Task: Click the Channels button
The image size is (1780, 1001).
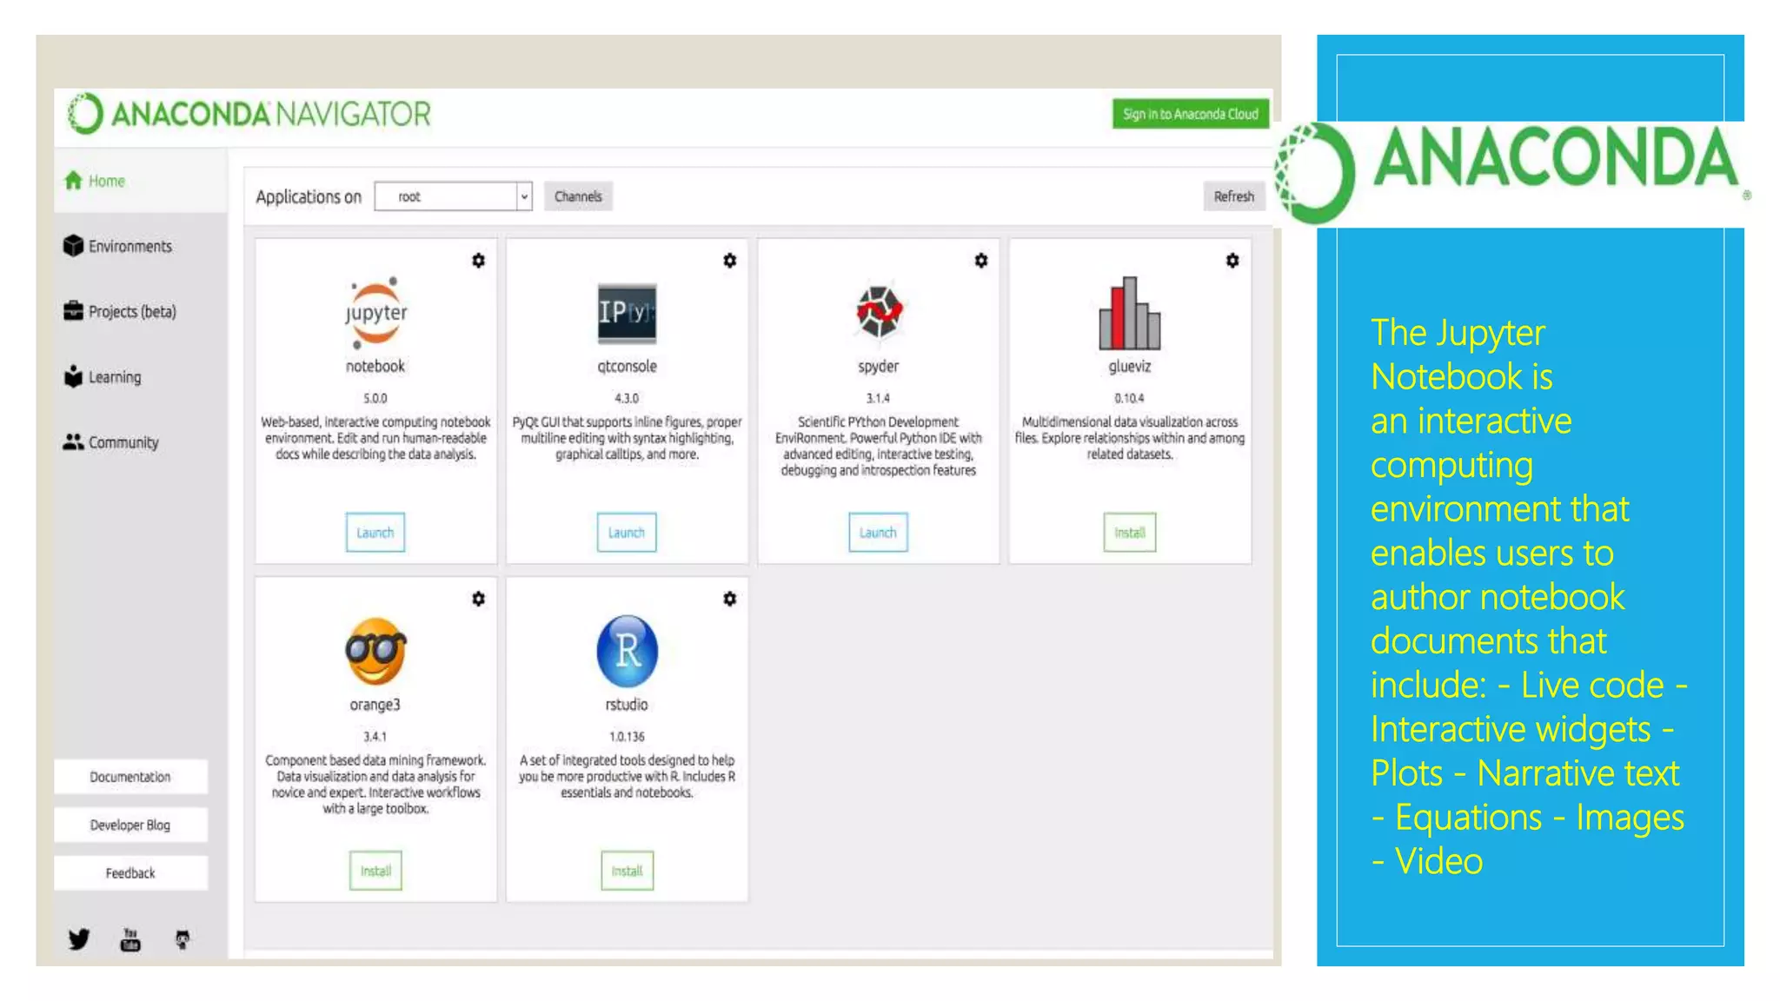Action: [x=578, y=196]
